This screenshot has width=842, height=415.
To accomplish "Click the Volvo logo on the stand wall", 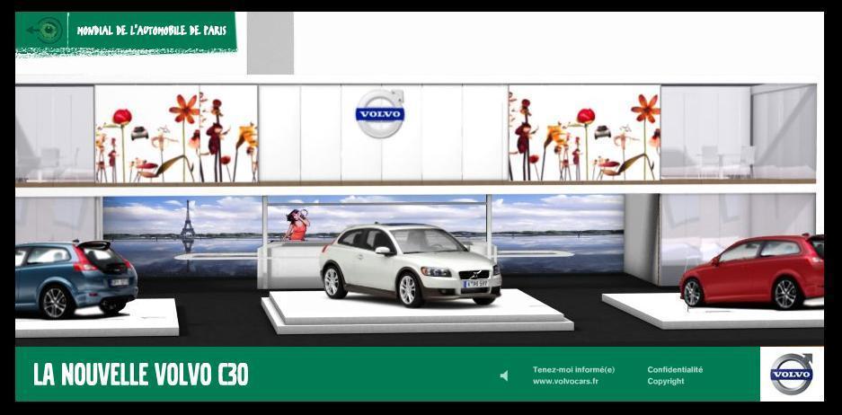I will coord(379,114).
